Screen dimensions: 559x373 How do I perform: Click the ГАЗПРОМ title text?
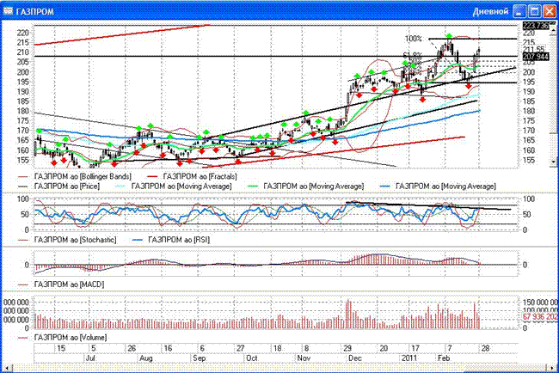point(35,12)
